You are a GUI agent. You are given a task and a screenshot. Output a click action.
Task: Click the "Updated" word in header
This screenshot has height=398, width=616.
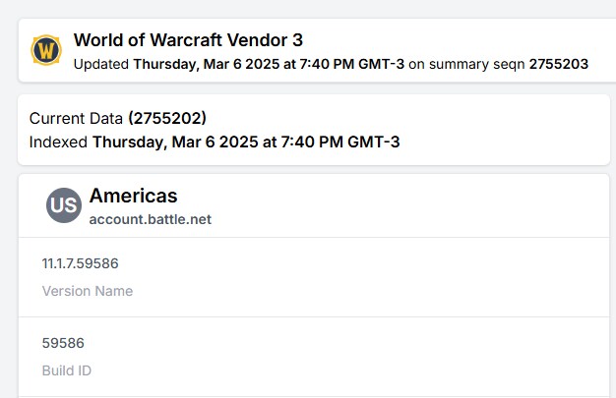[101, 65]
